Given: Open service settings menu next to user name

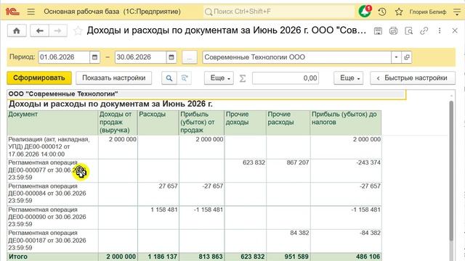Looking at the screenshot, I should click(457, 12).
